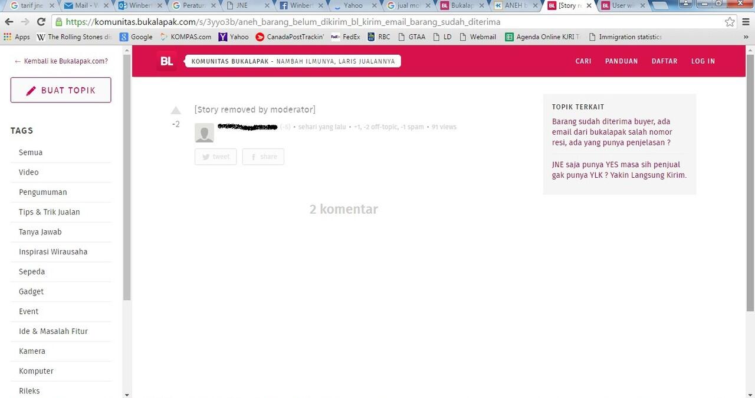Open related topic JNE saja punya YES
Screen dimensions: 755x398
click(x=619, y=170)
